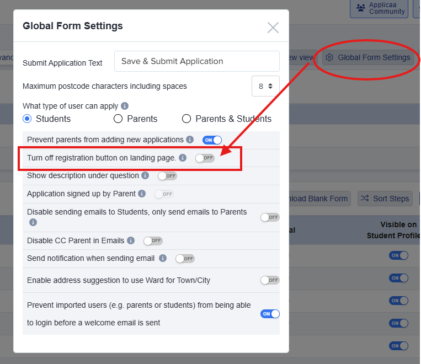
Task: Select the 'Parents & Students' radio option
Action: coord(186,119)
